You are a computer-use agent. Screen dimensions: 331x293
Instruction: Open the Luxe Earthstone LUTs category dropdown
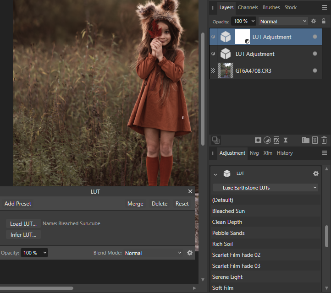point(265,188)
